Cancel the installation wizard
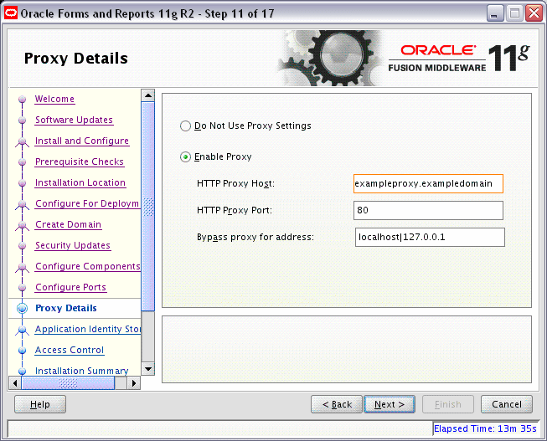The image size is (547, 441). [x=507, y=404]
